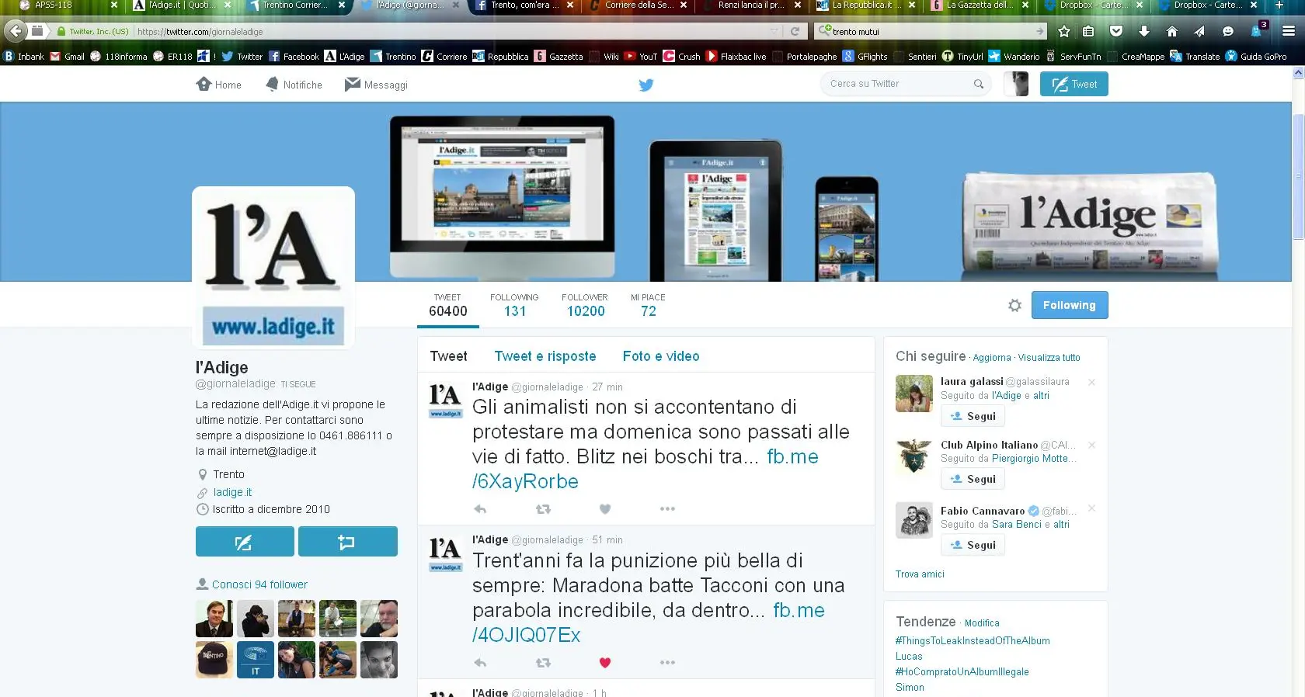
Task: Switch to Trento, com'era browser tab
Action: click(x=524, y=5)
